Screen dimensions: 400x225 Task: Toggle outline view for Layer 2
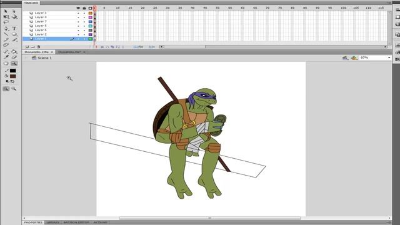pos(90,34)
